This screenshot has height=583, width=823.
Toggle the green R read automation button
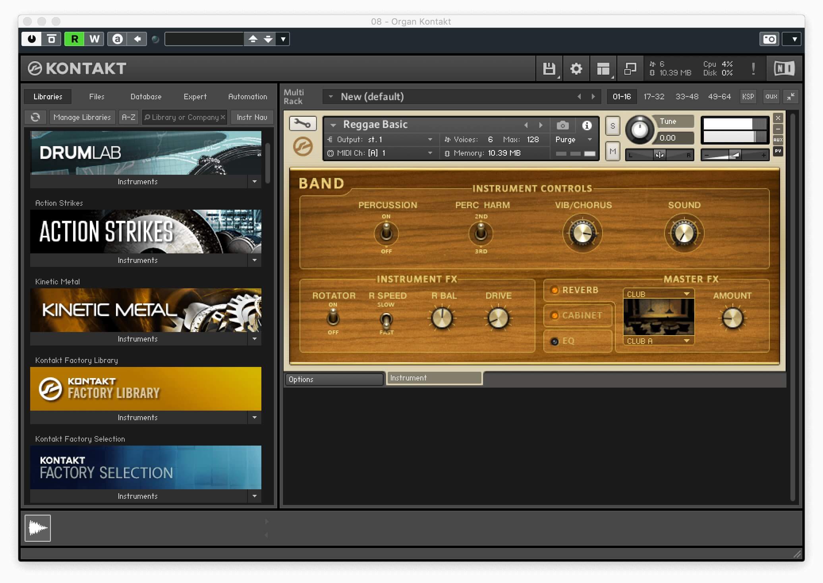[75, 39]
